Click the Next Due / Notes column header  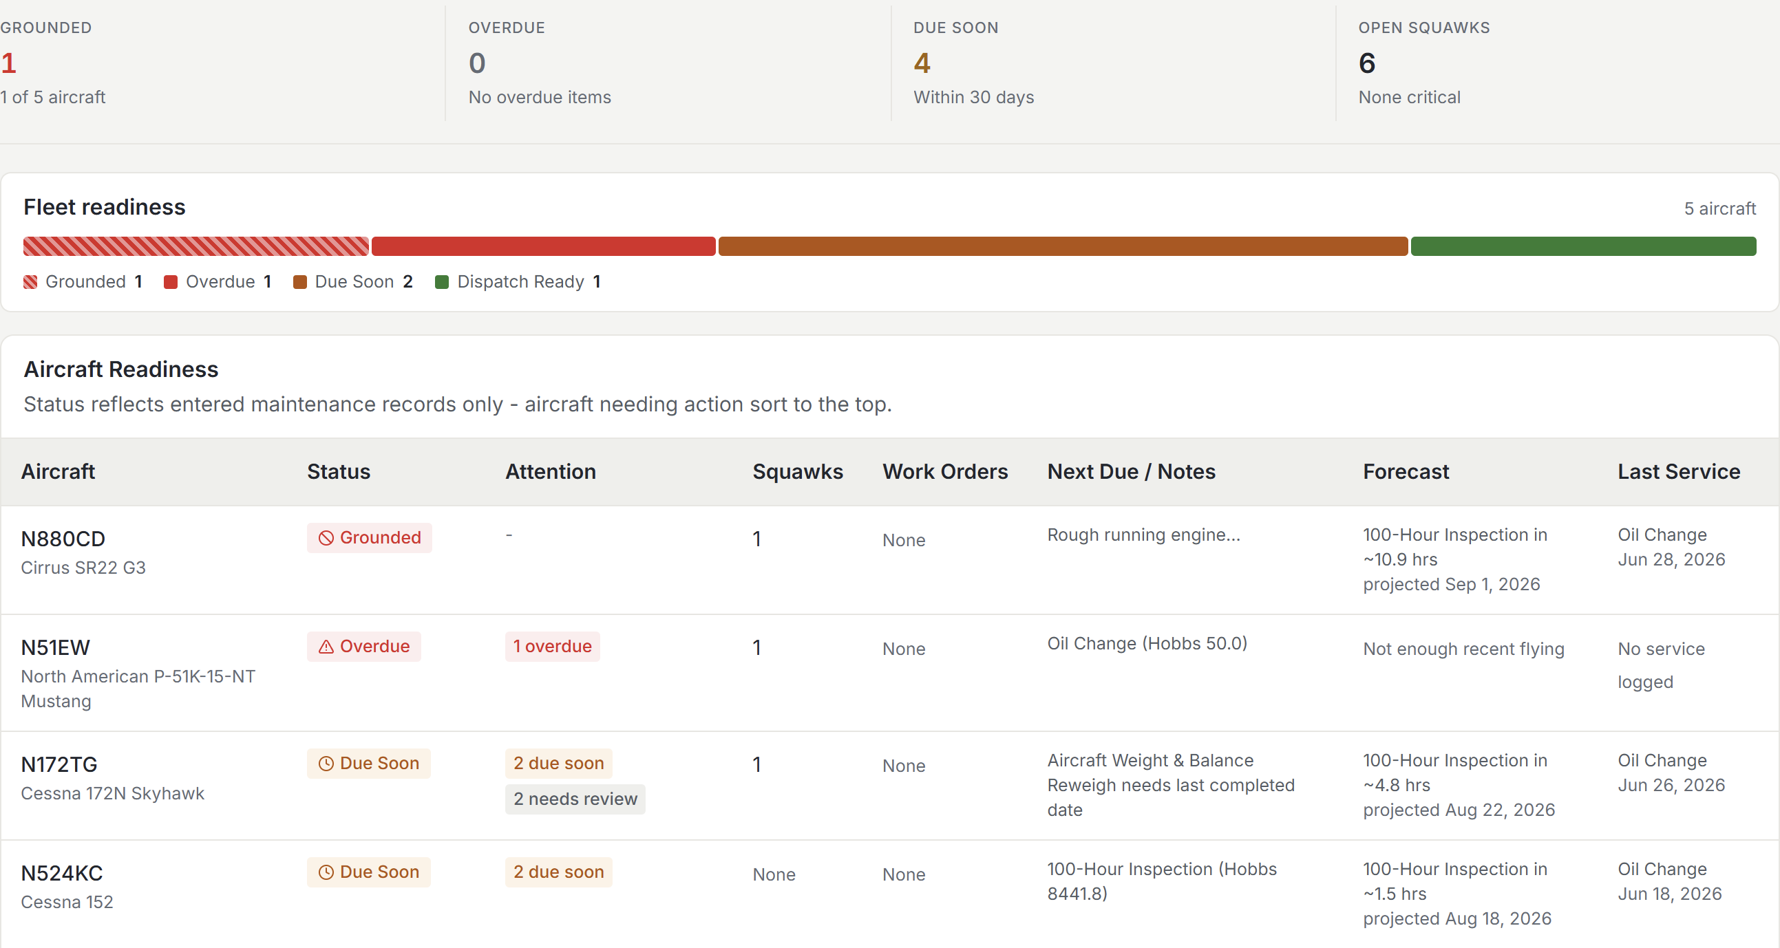pos(1131,471)
